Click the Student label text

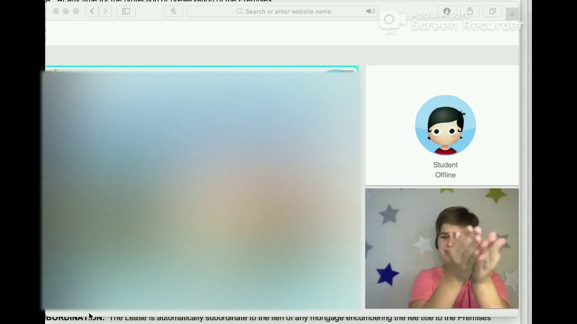pos(445,165)
